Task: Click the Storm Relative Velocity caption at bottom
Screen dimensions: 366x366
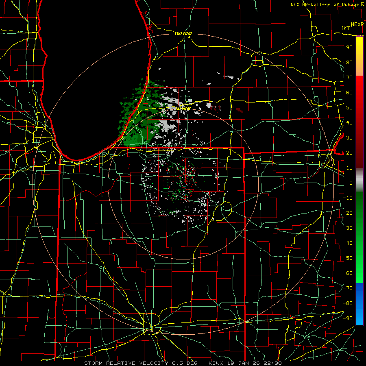Action: [183, 363]
